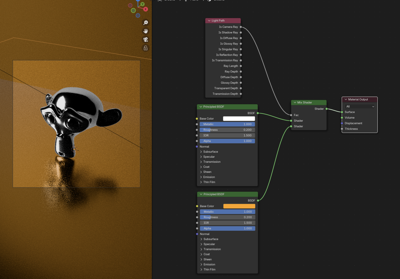Viewport: 400px width, 279px height.
Task: Click the red X axis on gizmo
Action: click(x=145, y=9)
